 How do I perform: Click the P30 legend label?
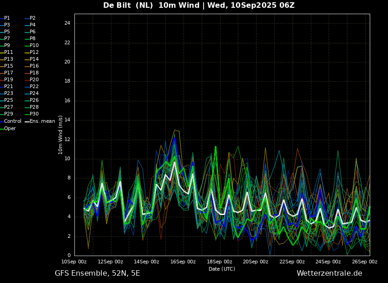(x=34, y=114)
